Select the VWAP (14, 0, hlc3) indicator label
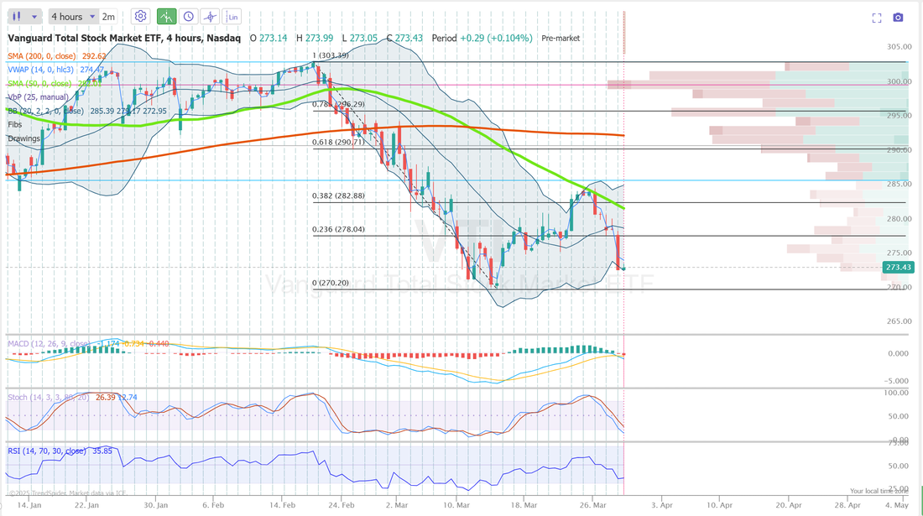The width and height of the screenshot is (923, 516). click(40, 70)
